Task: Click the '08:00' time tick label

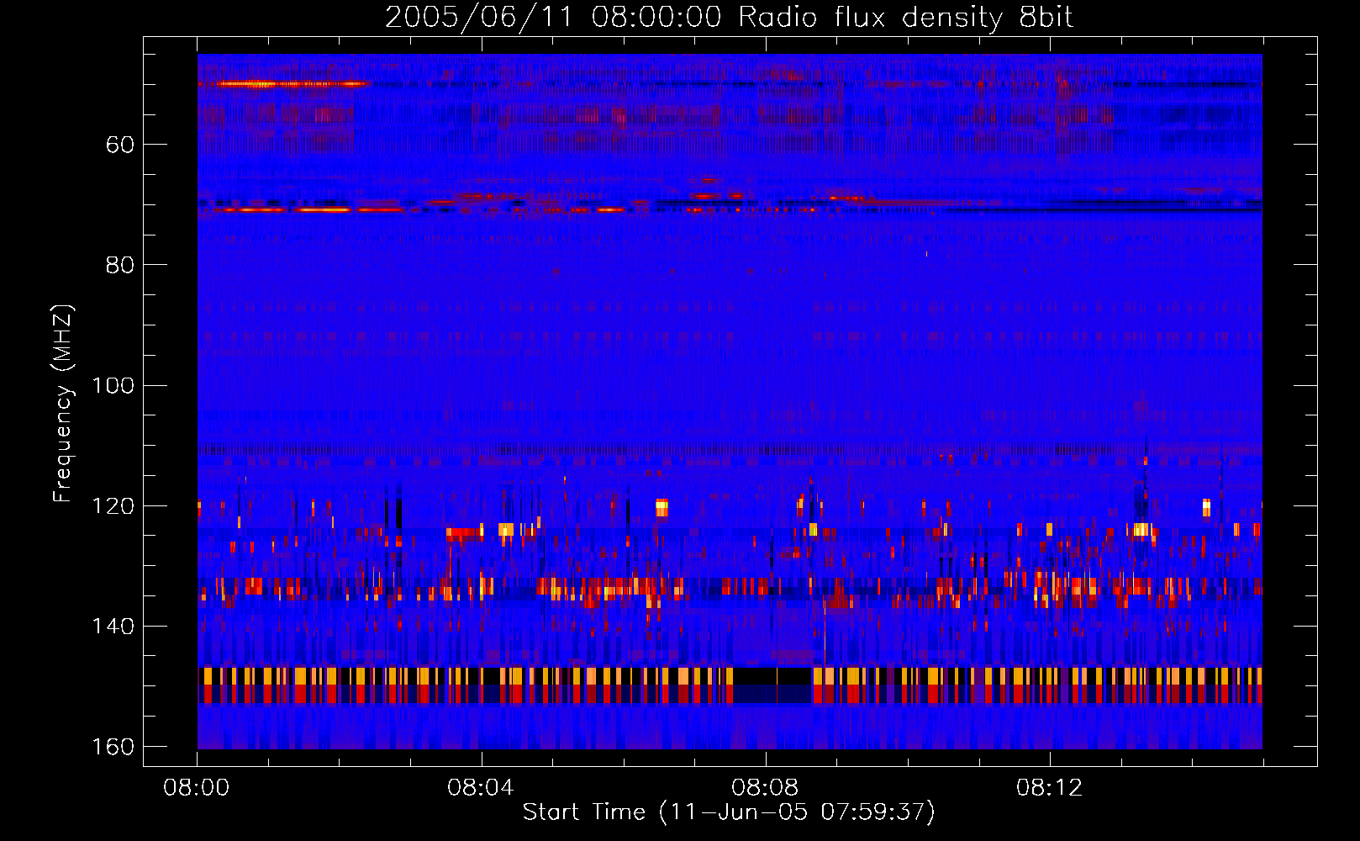Action: 197,788
